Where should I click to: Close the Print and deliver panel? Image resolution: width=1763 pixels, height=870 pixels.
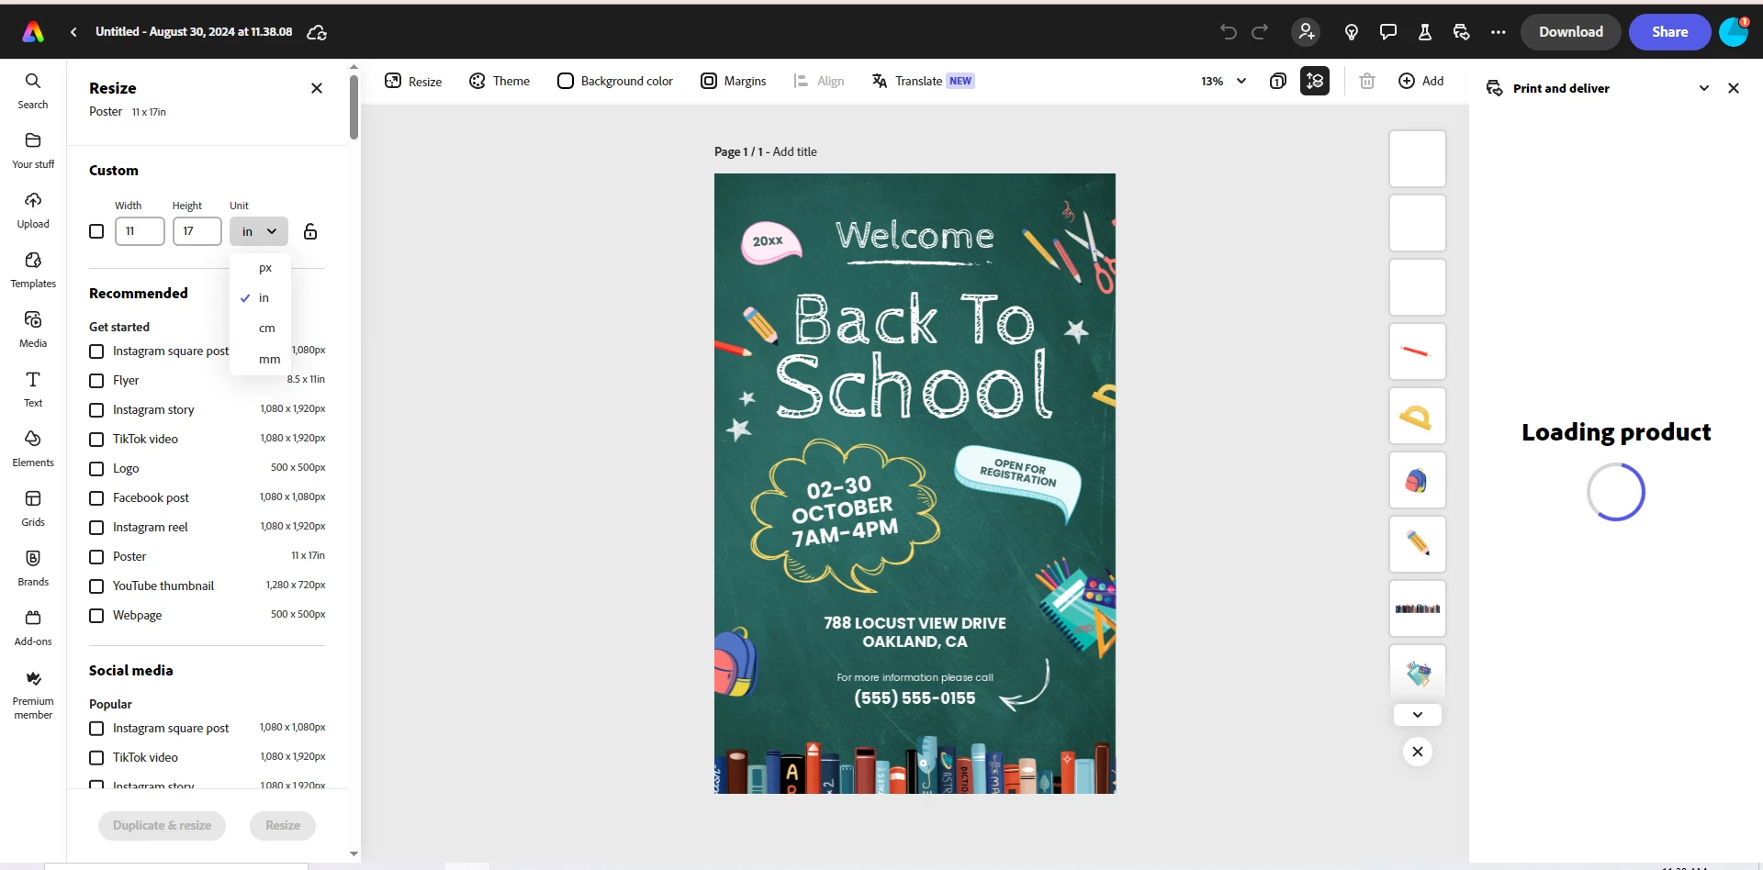click(1734, 88)
